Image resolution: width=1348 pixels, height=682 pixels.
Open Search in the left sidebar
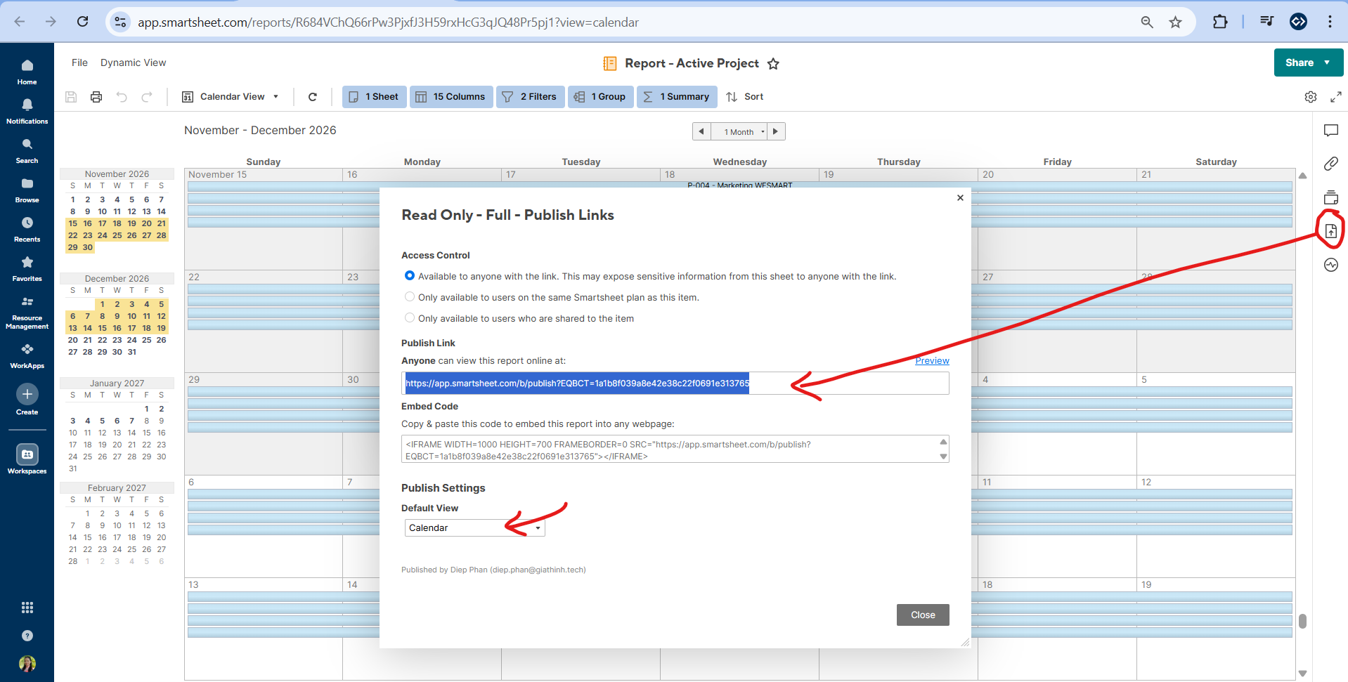27,150
